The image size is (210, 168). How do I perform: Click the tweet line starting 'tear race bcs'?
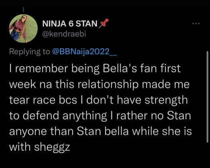point(99,100)
